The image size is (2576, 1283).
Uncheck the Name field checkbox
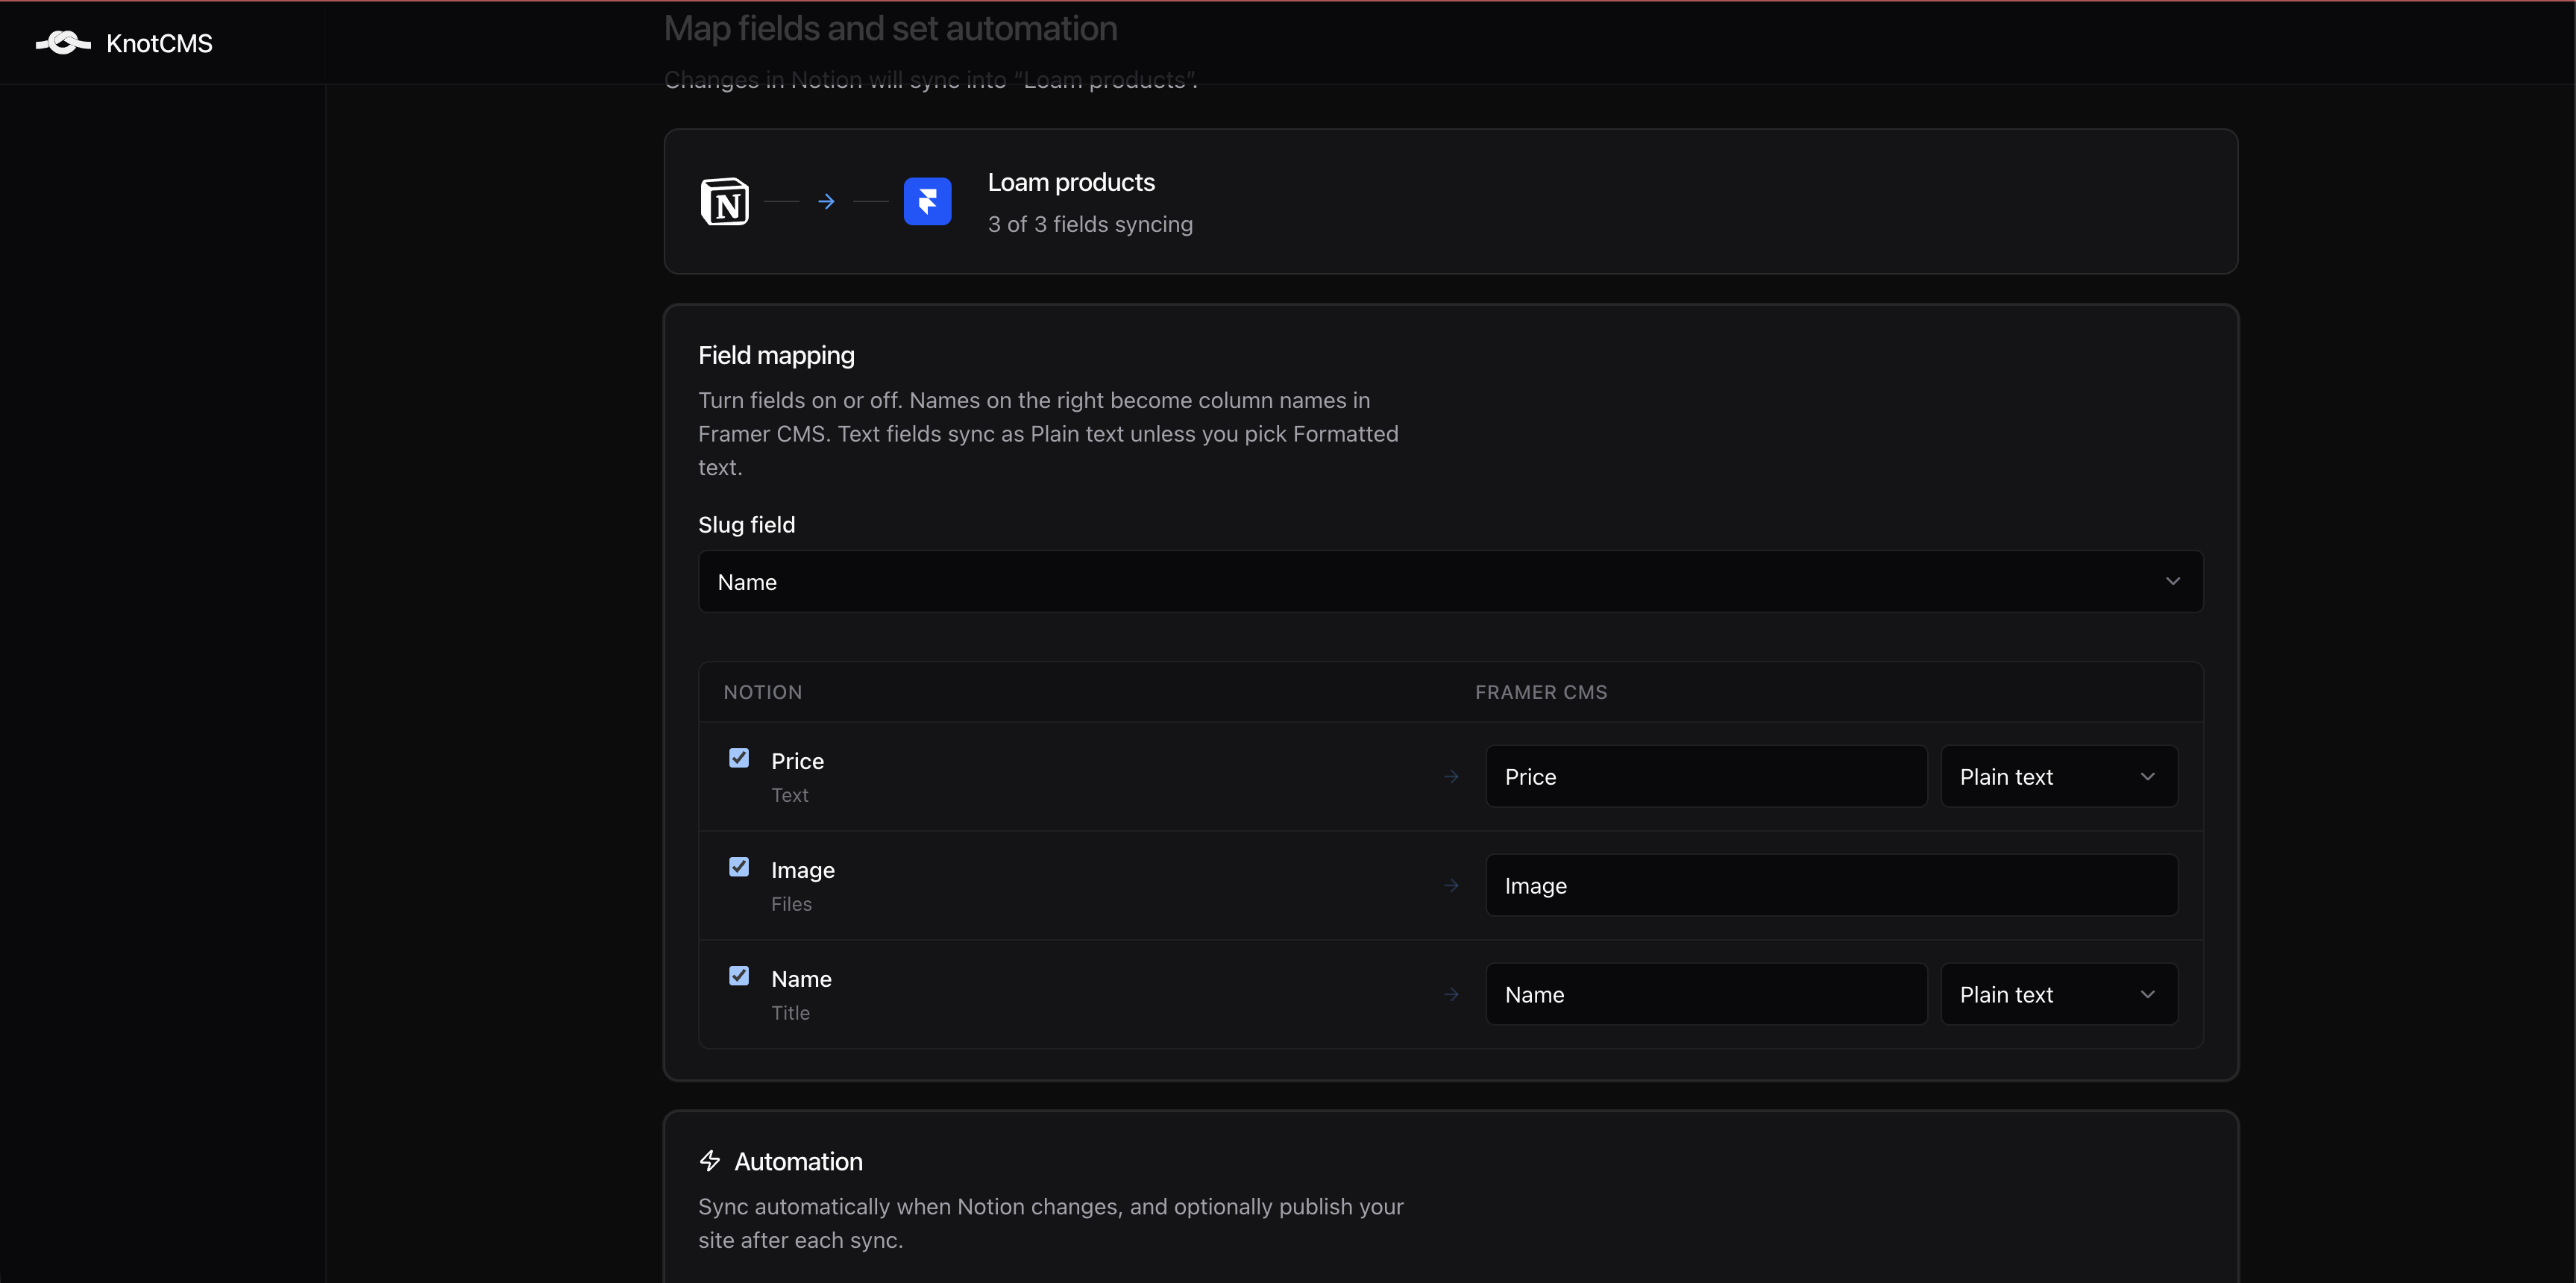point(739,976)
